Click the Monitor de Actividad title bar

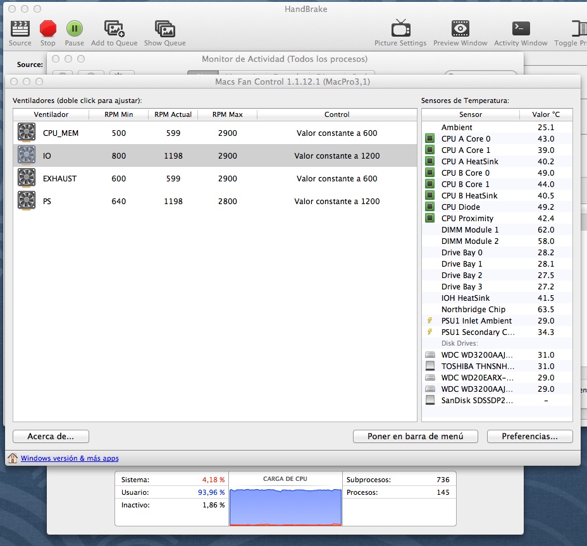click(285, 59)
